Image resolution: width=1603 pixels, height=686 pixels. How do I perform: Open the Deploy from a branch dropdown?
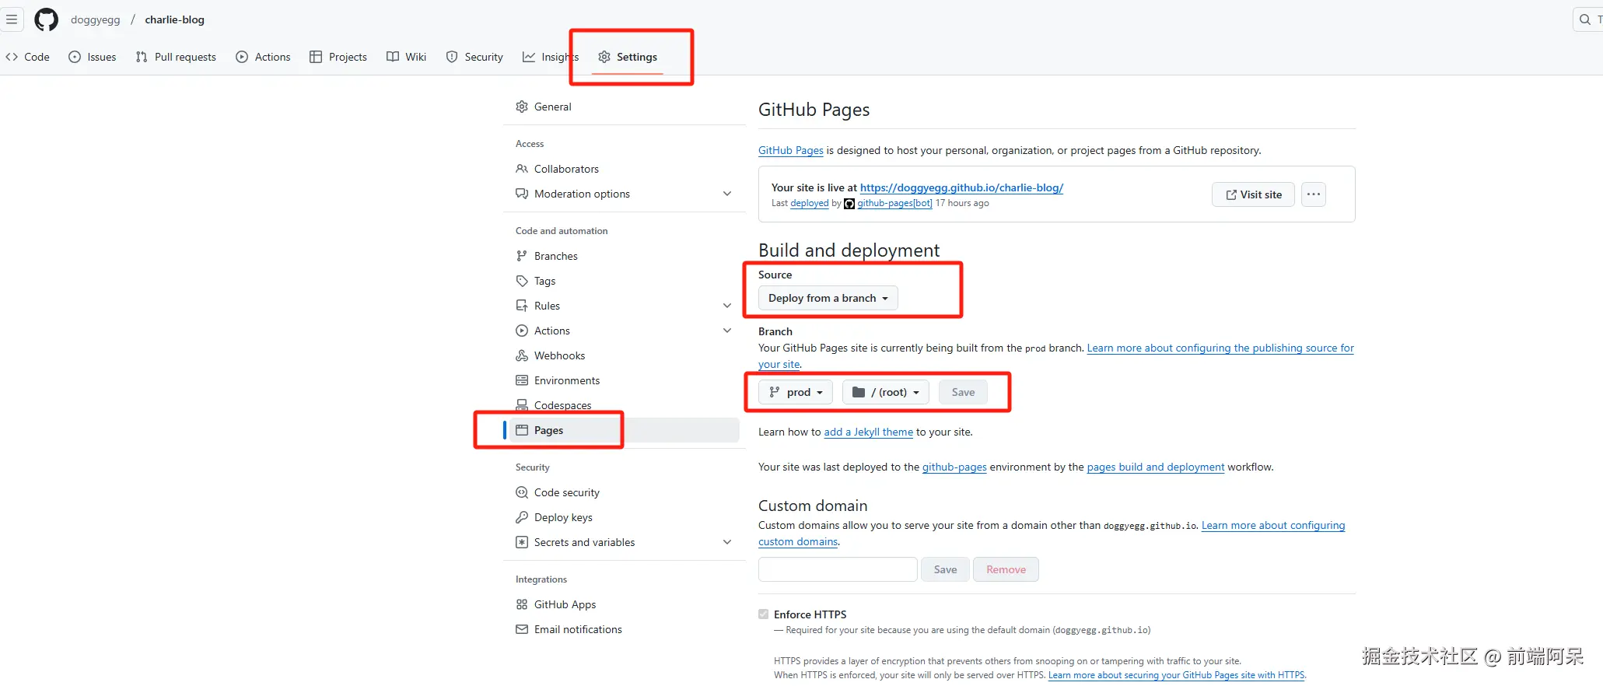[x=828, y=298]
